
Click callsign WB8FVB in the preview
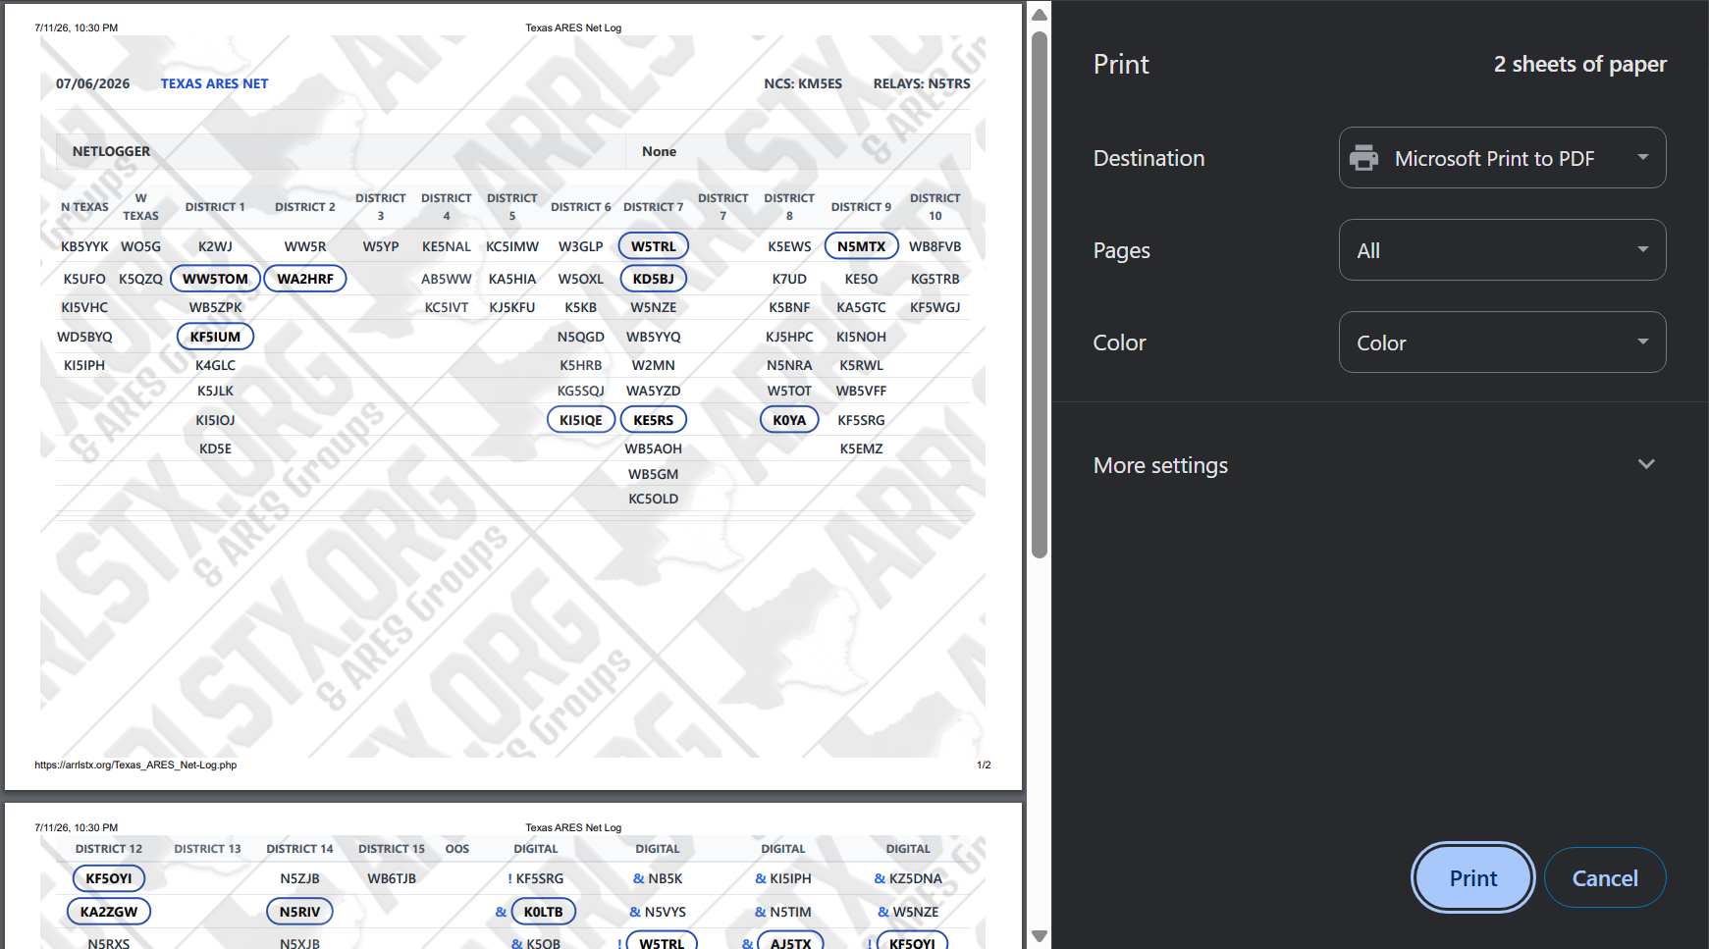(935, 246)
